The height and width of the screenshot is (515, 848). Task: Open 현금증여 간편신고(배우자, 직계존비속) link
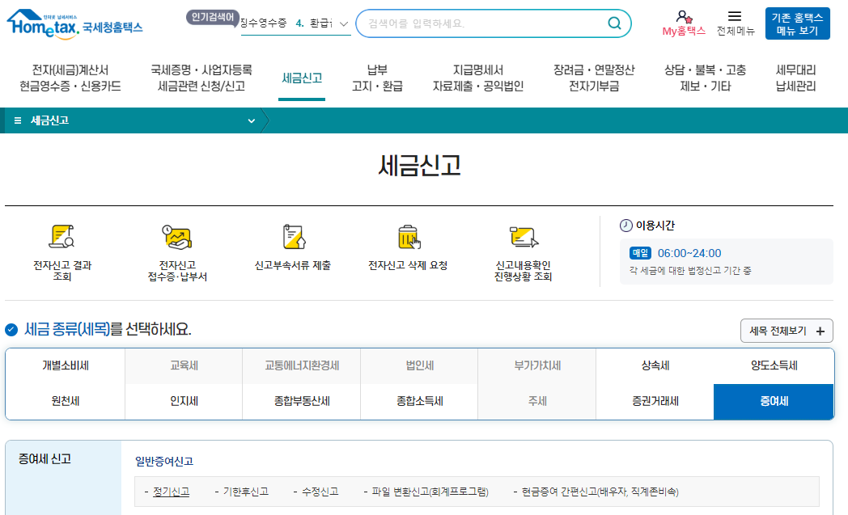click(598, 492)
